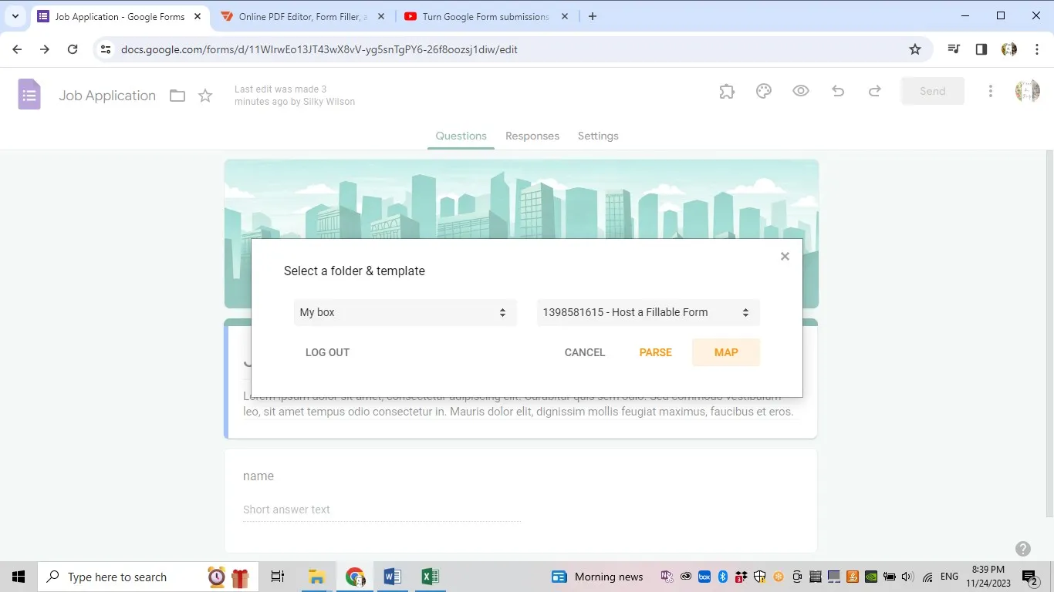Open Excel from the taskbar
This screenshot has height=592, width=1054.
tap(430, 576)
